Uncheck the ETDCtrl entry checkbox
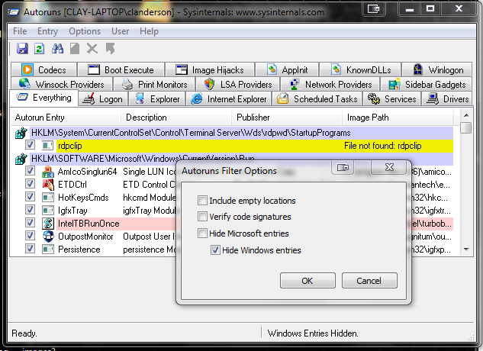 [x=30, y=183]
